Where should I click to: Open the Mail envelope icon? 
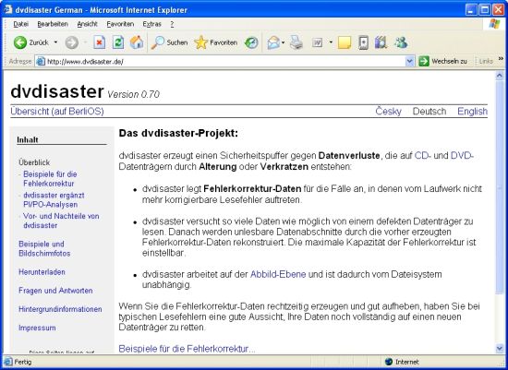click(x=273, y=42)
